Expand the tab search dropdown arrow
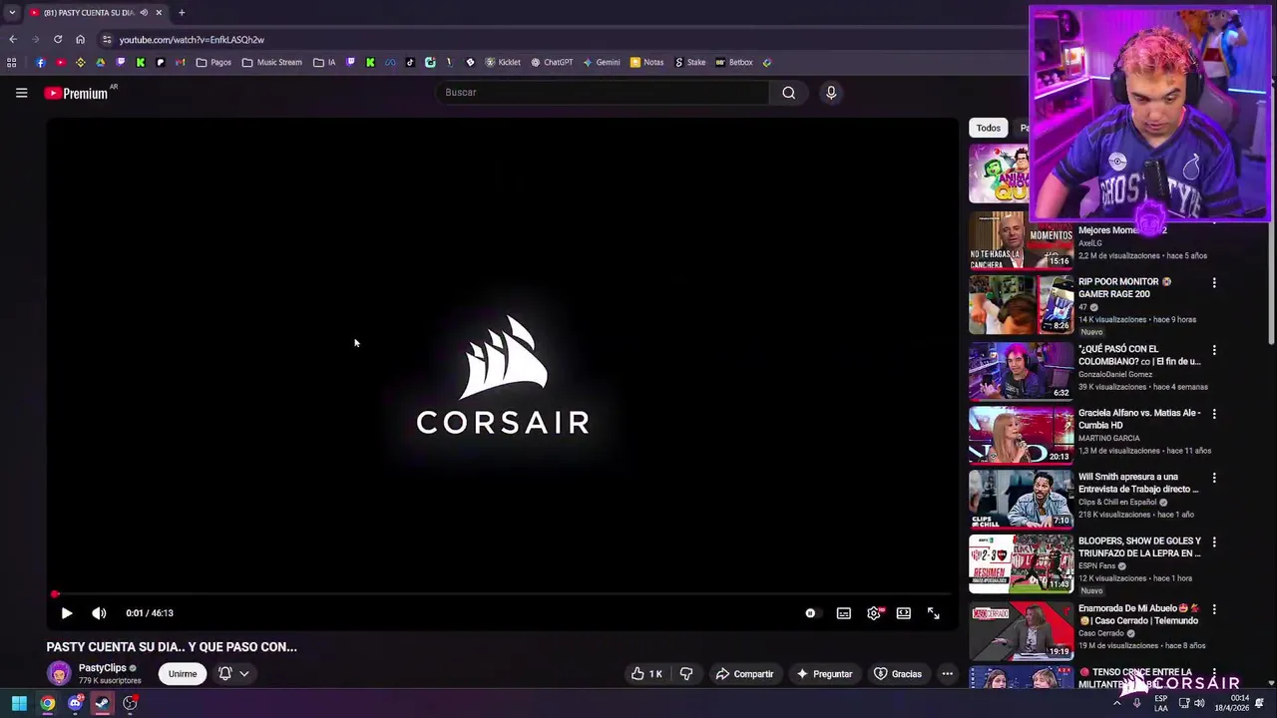The image size is (1277, 718). click(x=12, y=13)
